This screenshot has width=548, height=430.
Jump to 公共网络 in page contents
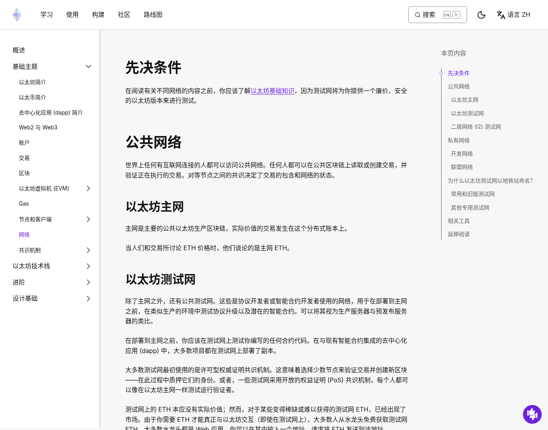pyautogui.click(x=459, y=86)
